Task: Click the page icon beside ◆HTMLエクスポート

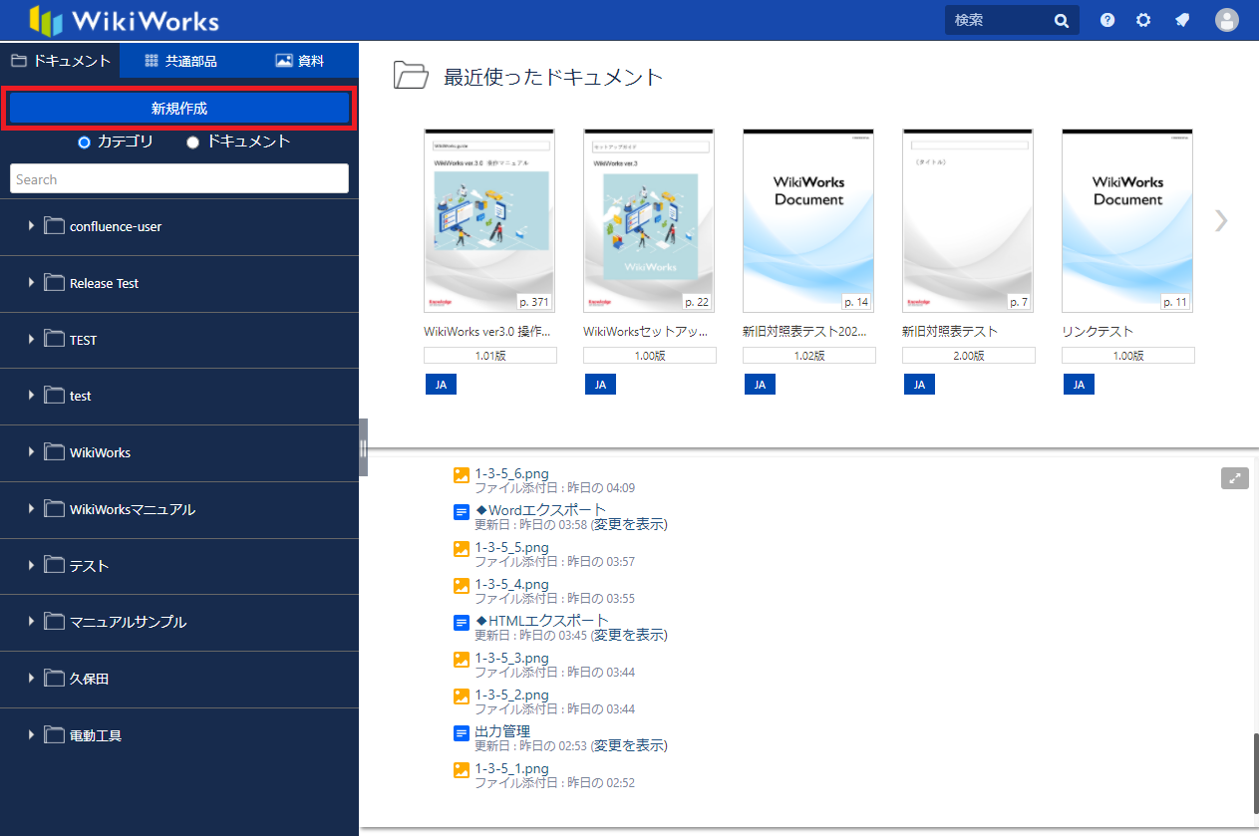Action: [x=462, y=623]
